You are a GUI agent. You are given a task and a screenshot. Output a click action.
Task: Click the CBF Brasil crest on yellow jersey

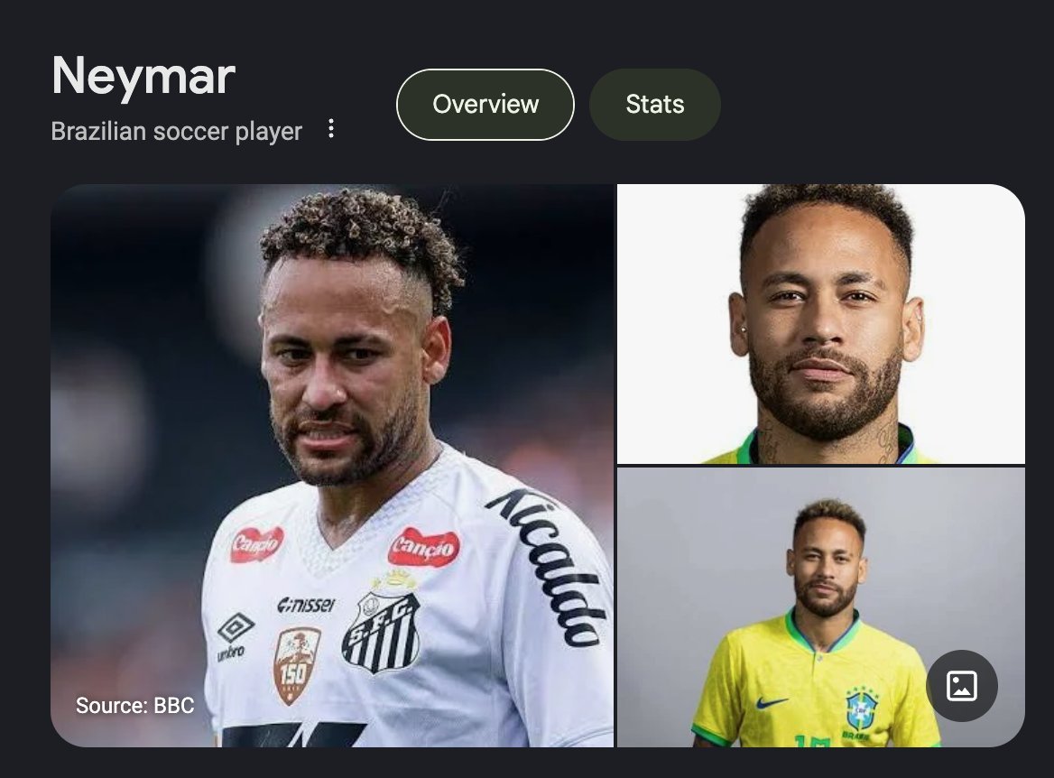[862, 710]
